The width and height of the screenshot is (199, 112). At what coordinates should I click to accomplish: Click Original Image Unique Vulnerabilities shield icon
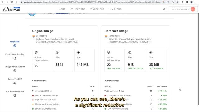click(36, 52)
